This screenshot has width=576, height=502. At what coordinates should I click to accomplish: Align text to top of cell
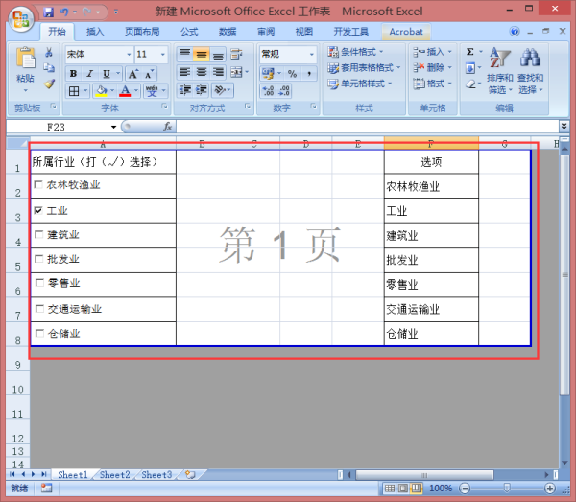(184, 55)
